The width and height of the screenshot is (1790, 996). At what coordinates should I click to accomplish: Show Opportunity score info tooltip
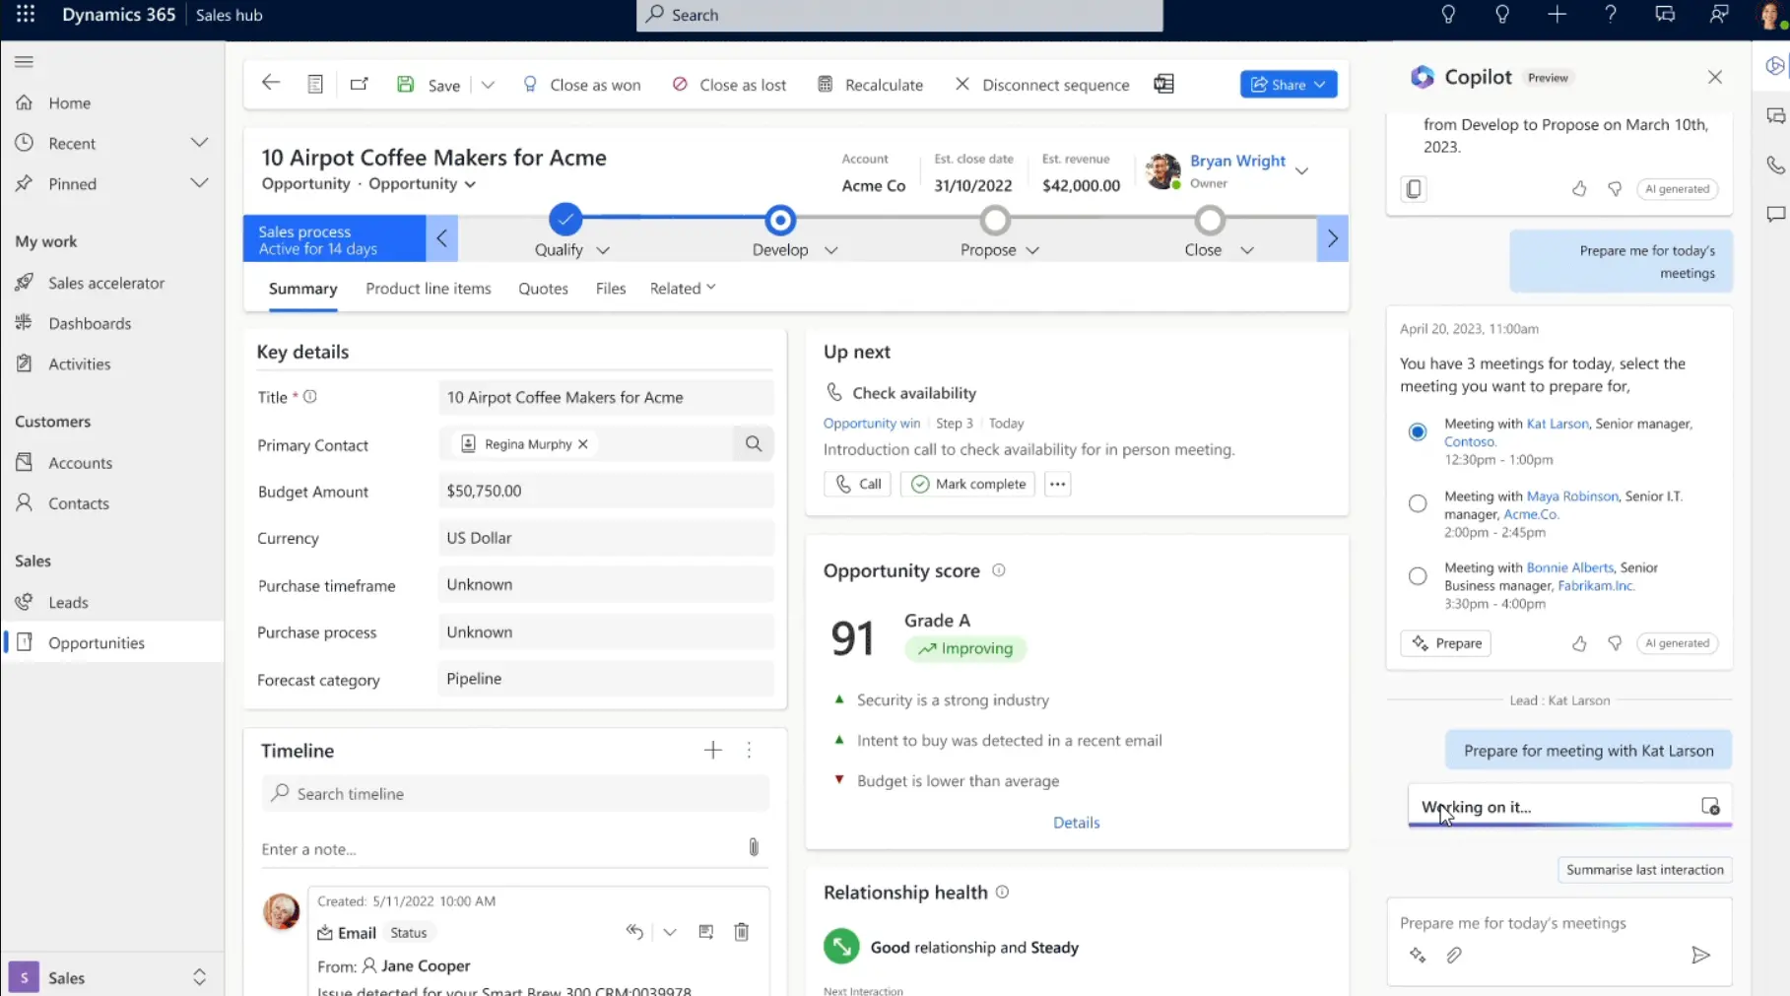click(999, 570)
